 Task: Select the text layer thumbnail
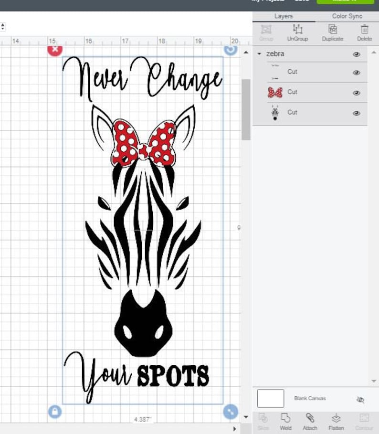coord(275,72)
